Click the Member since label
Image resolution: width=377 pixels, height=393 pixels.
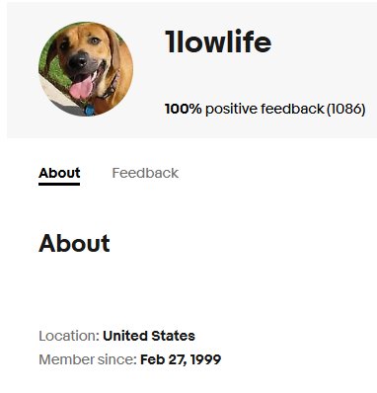88,359
